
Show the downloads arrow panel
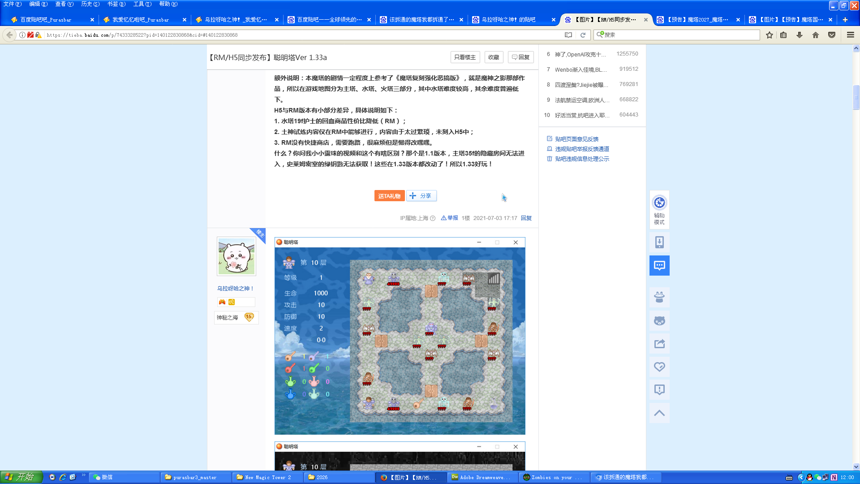(x=800, y=35)
